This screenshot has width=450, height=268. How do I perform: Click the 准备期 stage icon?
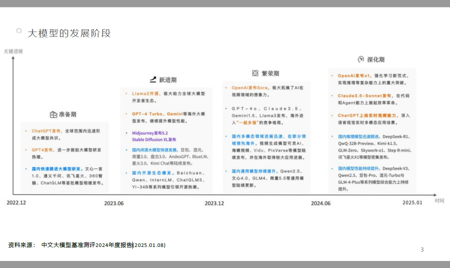click(53, 114)
